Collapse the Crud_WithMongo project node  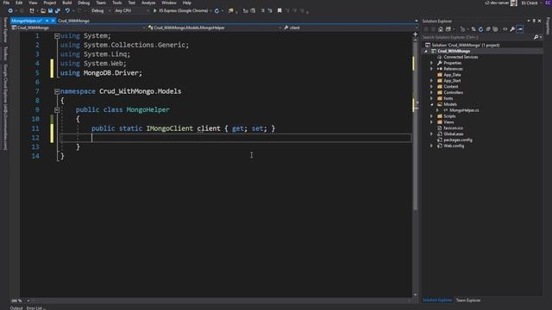tap(426, 52)
